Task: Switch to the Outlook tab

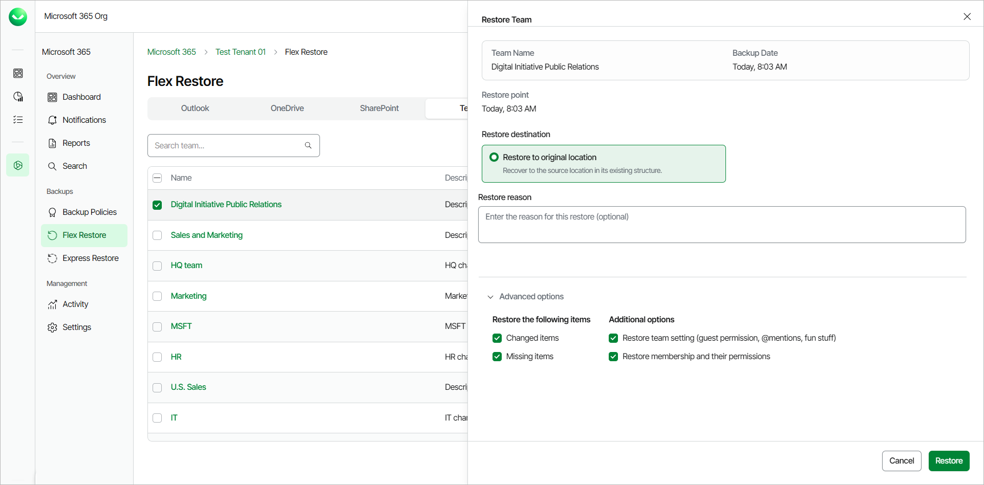Action: (x=195, y=108)
